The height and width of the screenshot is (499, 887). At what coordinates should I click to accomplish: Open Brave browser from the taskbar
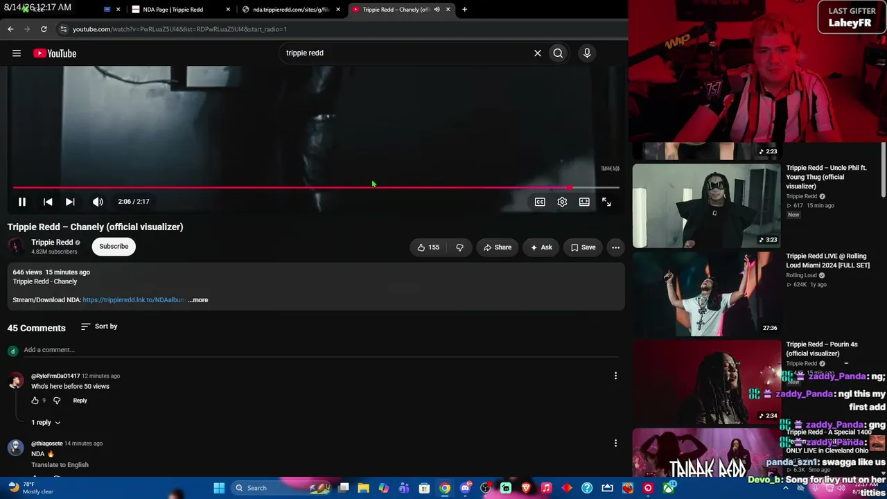(526, 488)
